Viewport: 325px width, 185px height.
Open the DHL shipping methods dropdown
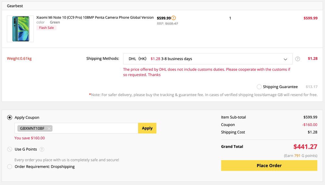[207, 59]
